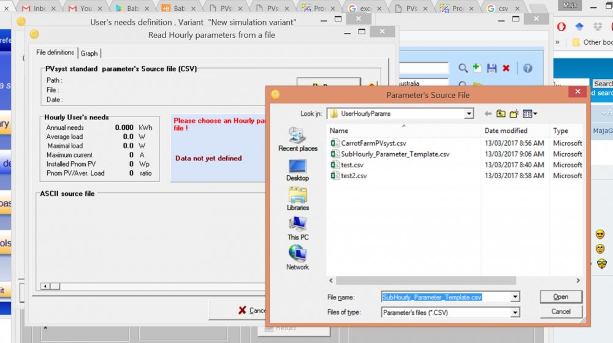Click the file list horizontal scrollbar

pyautogui.click(x=454, y=281)
